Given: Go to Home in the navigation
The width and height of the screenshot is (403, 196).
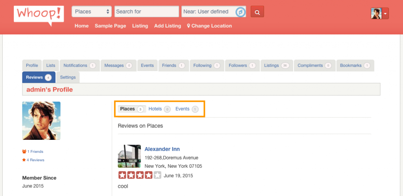Looking at the screenshot, I should coord(82,26).
